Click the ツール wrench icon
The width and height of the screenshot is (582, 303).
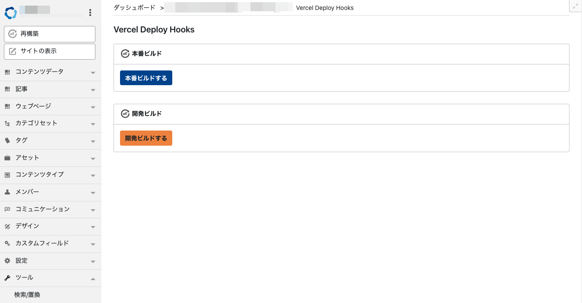tap(7, 277)
